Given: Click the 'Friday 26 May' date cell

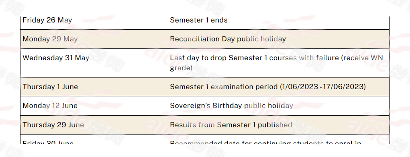Looking at the screenshot, I should [x=47, y=20].
